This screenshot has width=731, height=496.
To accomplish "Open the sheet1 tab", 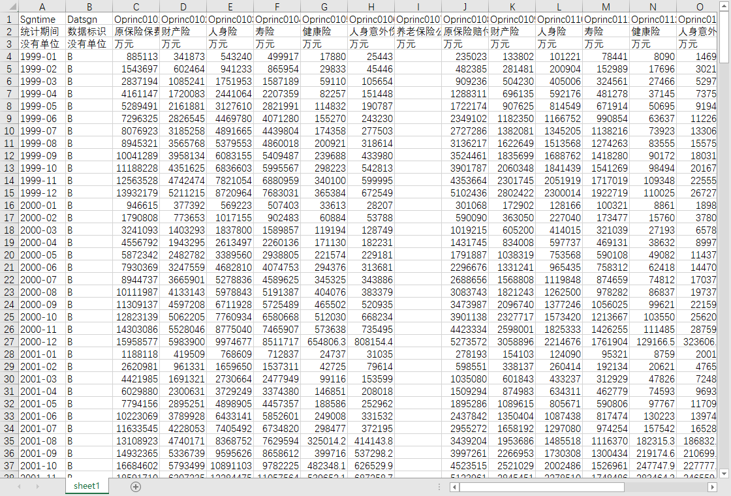I will tap(87, 486).
